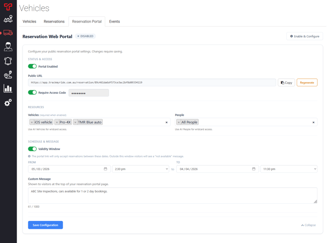Open the 2:30 pm start time dropdown
Viewport: 328px width, 243px height.
pyautogui.click(x=140, y=169)
